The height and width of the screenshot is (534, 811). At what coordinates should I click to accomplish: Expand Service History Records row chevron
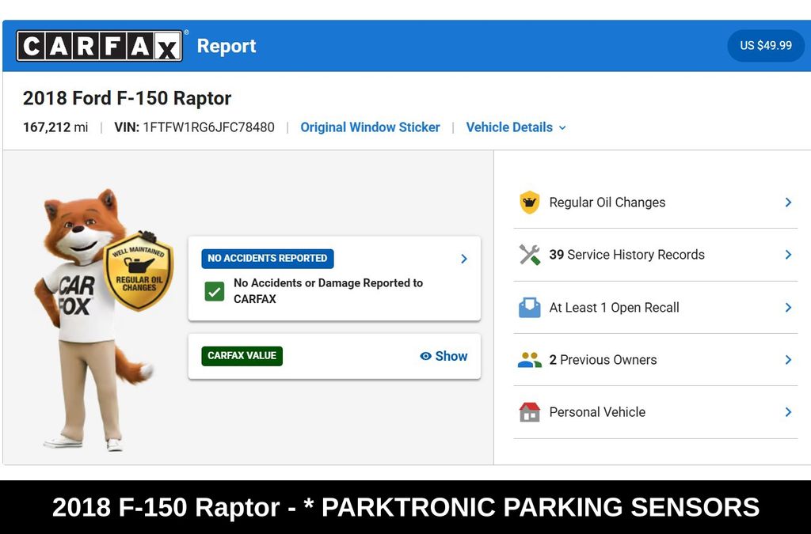(788, 255)
